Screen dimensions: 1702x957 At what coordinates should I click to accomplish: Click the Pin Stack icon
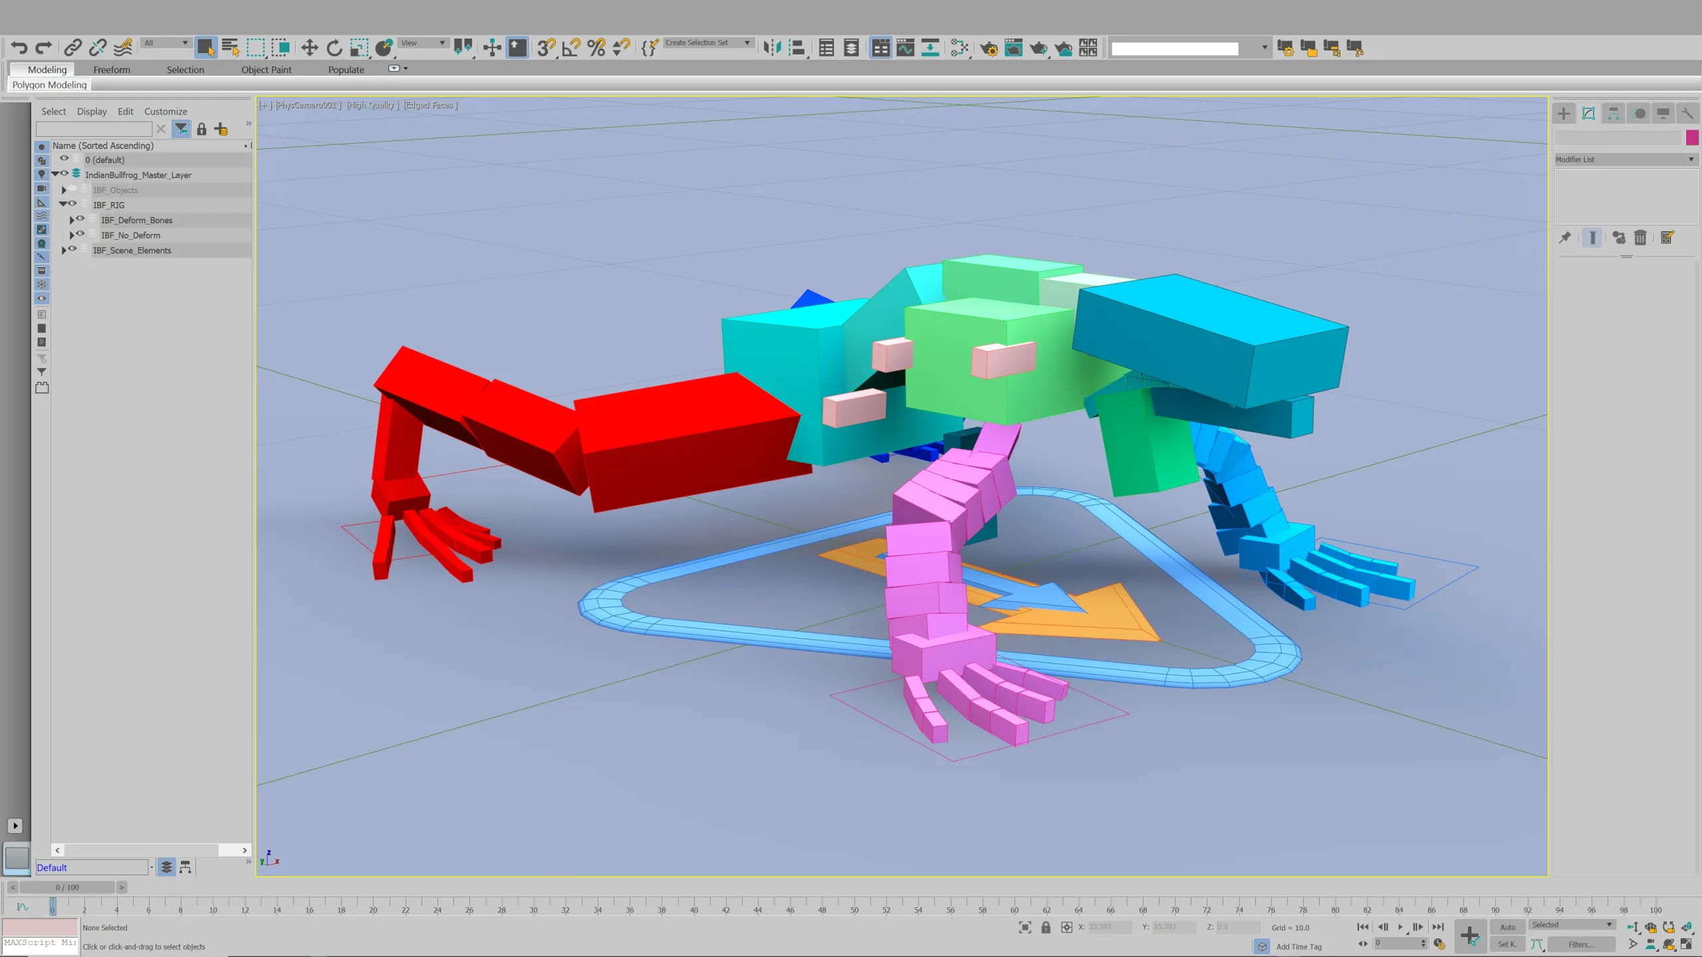coord(1565,237)
